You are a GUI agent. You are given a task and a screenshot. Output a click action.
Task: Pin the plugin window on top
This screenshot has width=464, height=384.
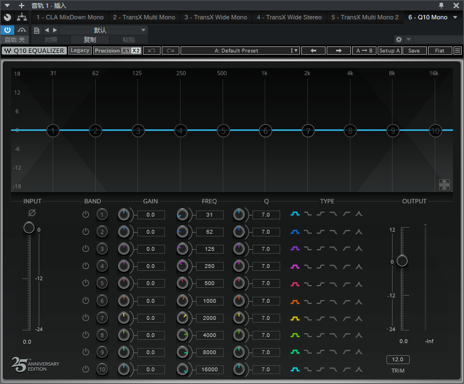coord(441,6)
